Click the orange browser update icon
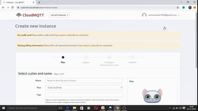The width and height of the screenshot is (198, 111). coord(195,7)
